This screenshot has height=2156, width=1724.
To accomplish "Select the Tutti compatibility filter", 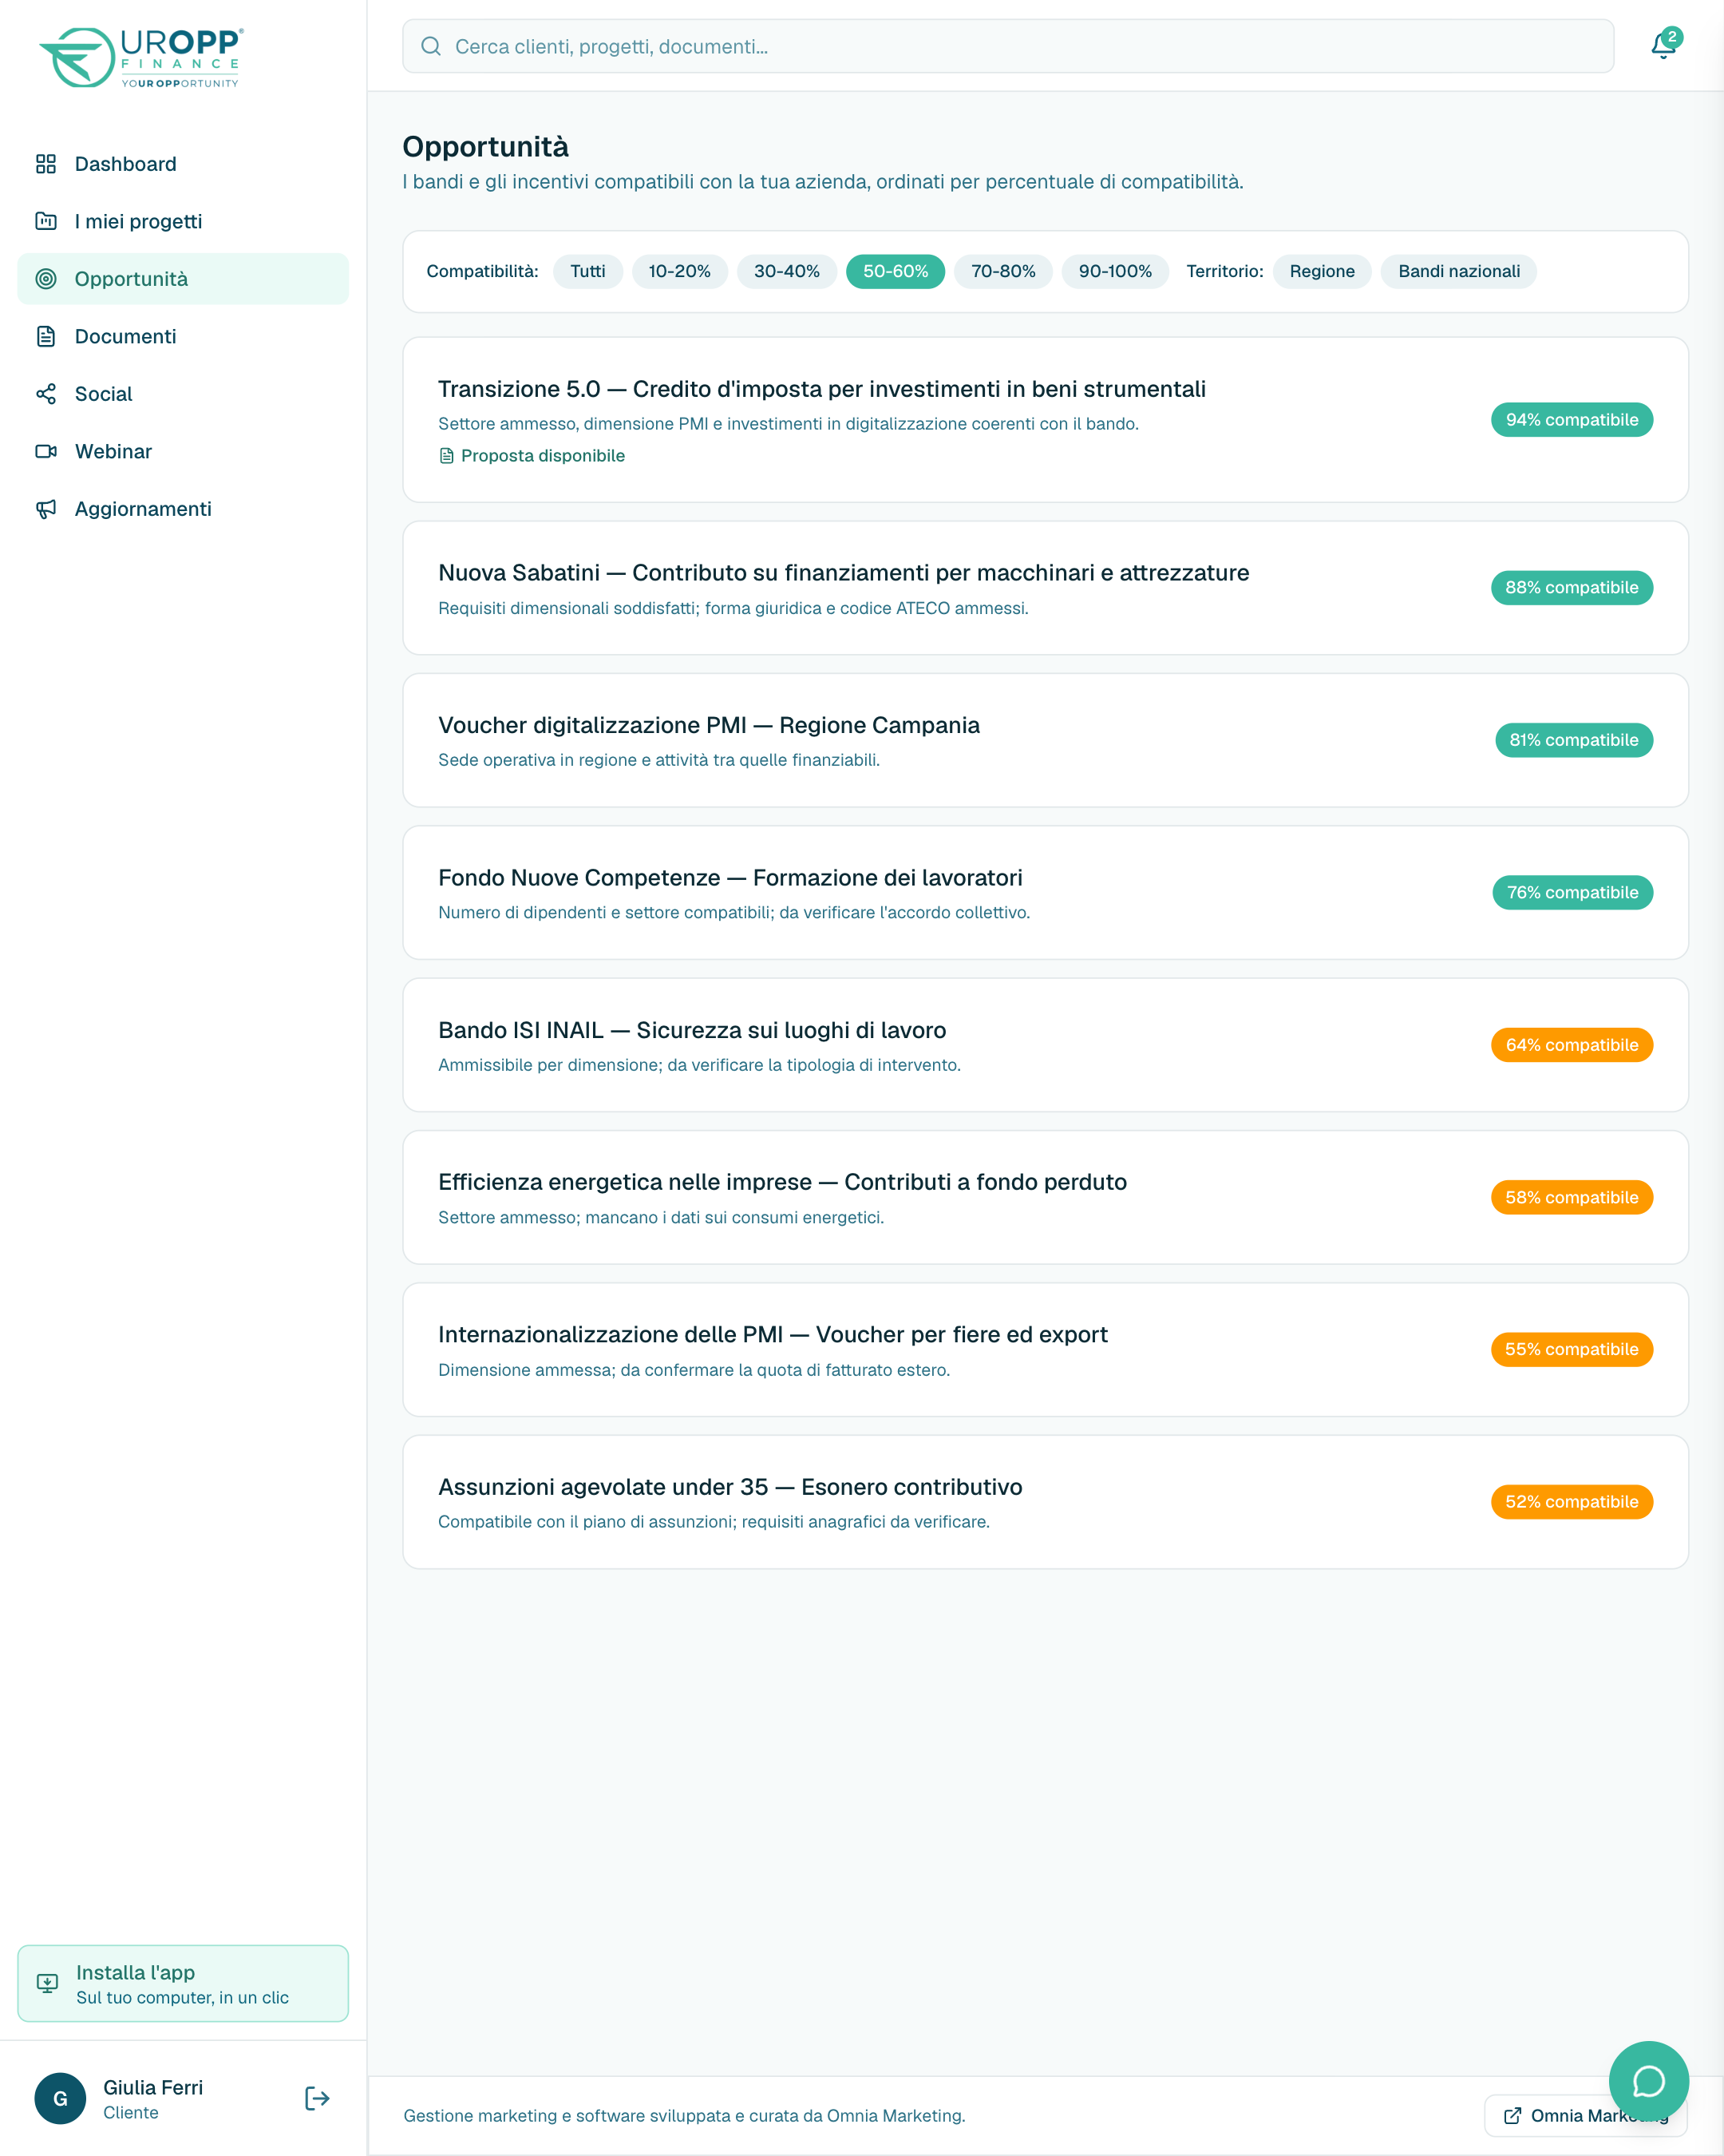I will 587,271.
